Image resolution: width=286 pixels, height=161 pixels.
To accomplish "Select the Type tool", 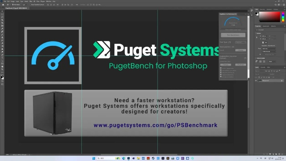I will [2, 58].
